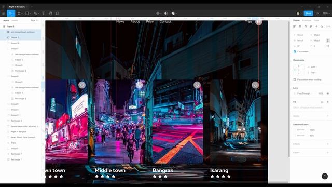Click the Align right icon
332x187 pixels.
pyautogui.click(x=306, y=26)
